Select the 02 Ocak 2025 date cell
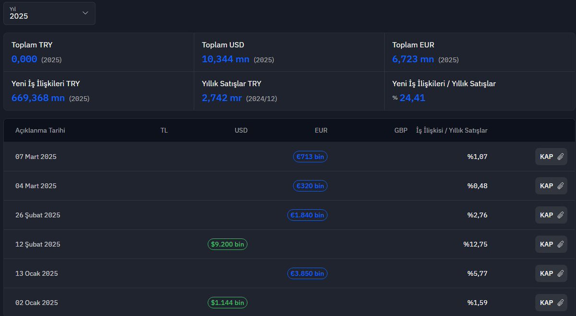This screenshot has height=316, width=576. coord(36,303)
